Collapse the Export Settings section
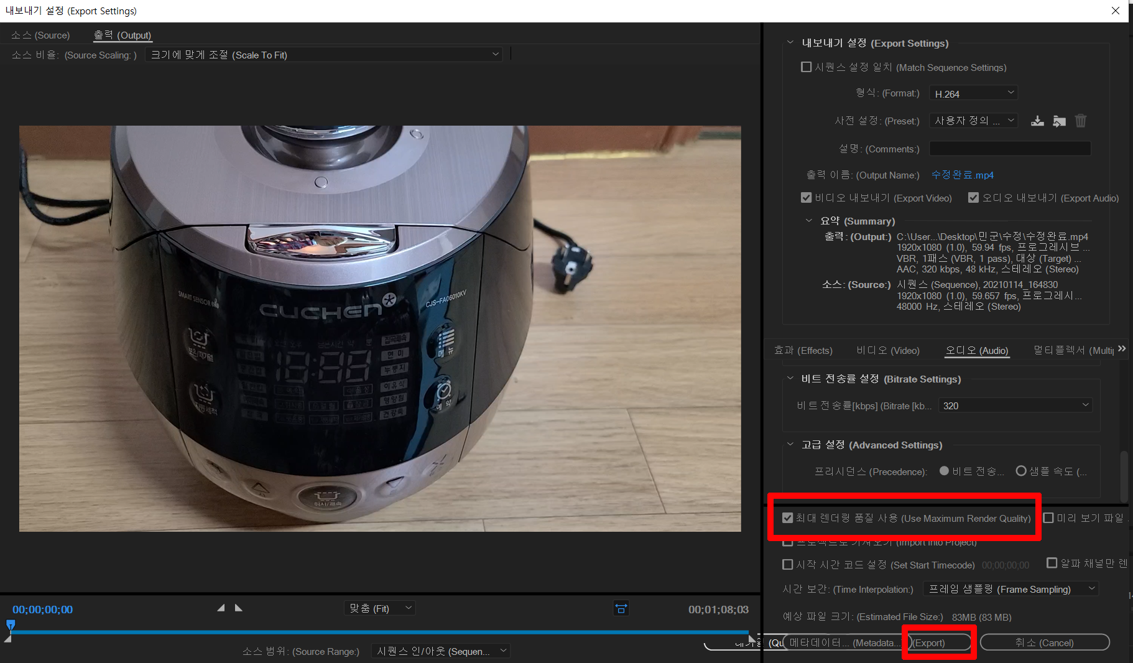This screenshot has width=1133, height=663. point(790,42)
